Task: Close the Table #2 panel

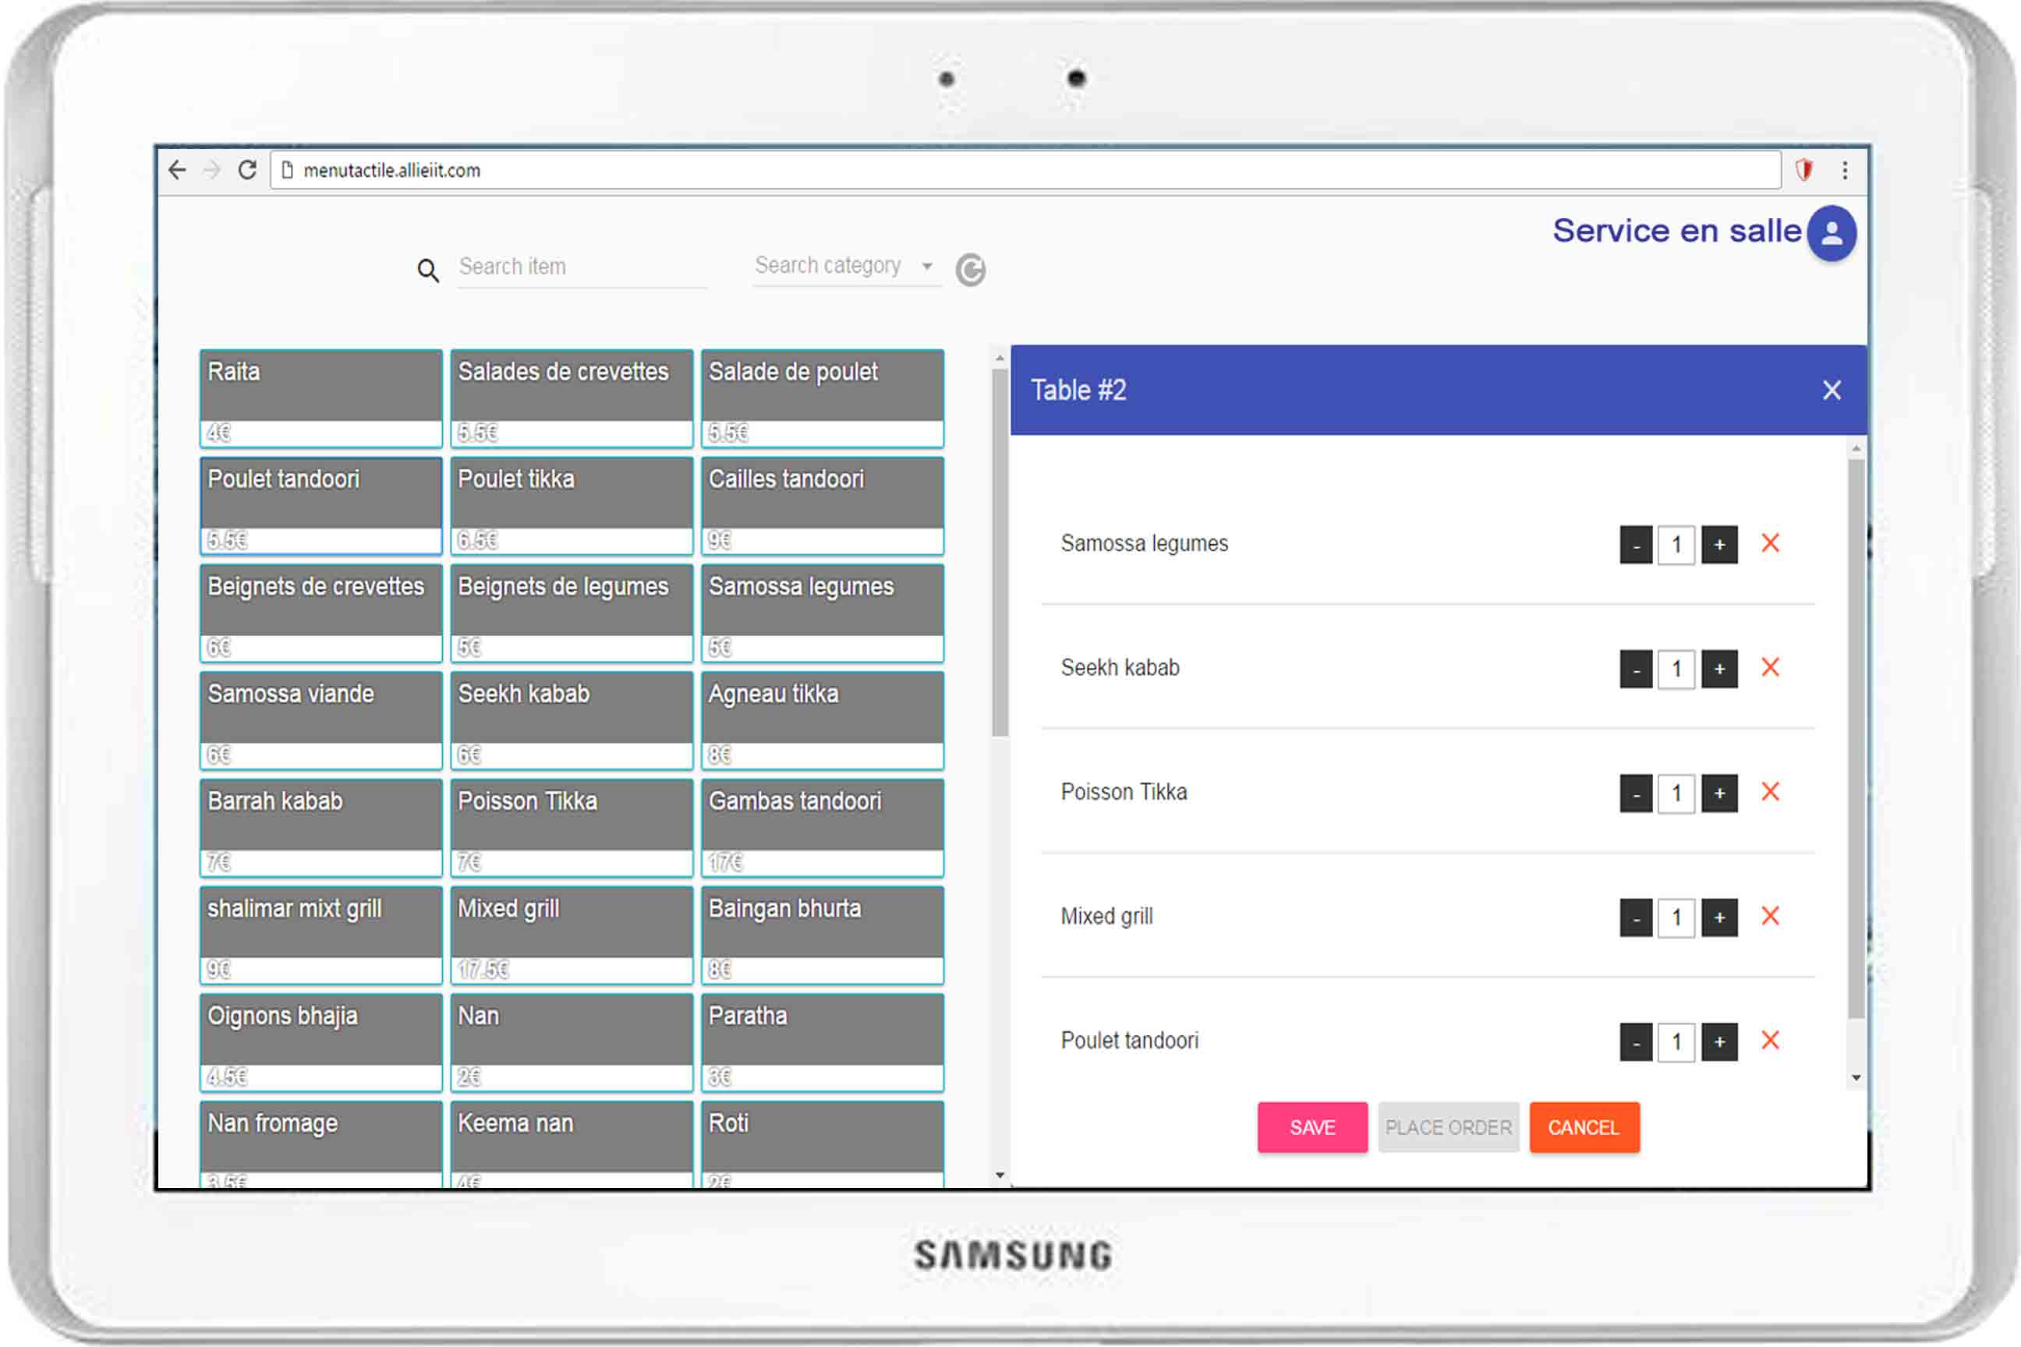Action: click(1832, 391)
